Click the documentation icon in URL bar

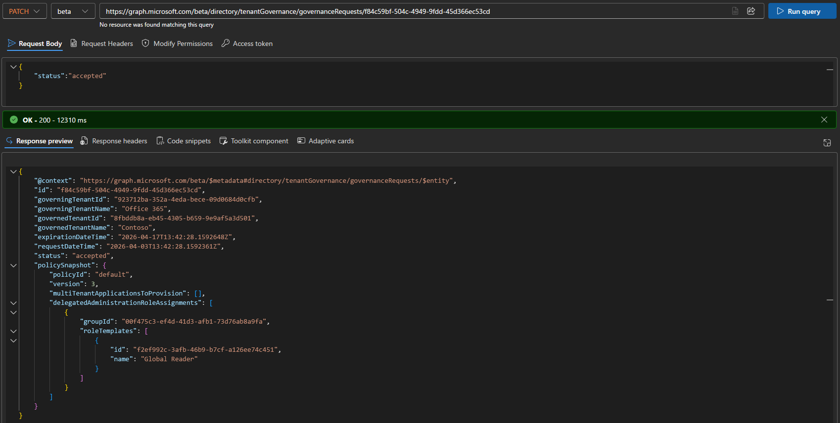(735, 11)
